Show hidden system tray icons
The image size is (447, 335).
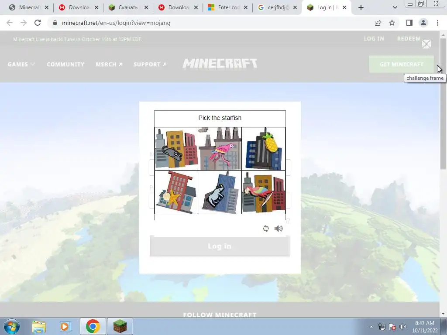pyautogui.click(x=371, y=327)
